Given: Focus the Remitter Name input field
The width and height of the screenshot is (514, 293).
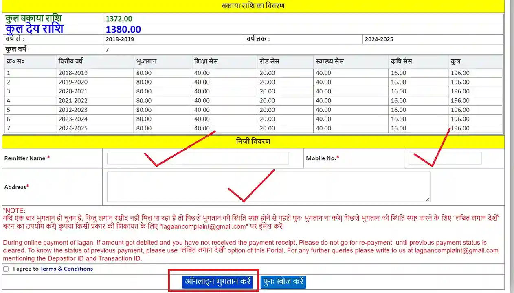Looking at the screenshot, I should point(198,158).
